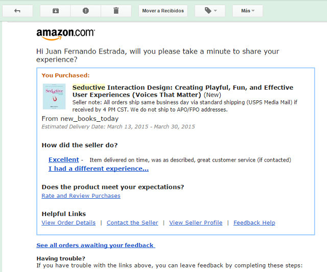See all orders awaiting your feedback
The height and width of the screenshot is (272, 327).
pos(96,246)
